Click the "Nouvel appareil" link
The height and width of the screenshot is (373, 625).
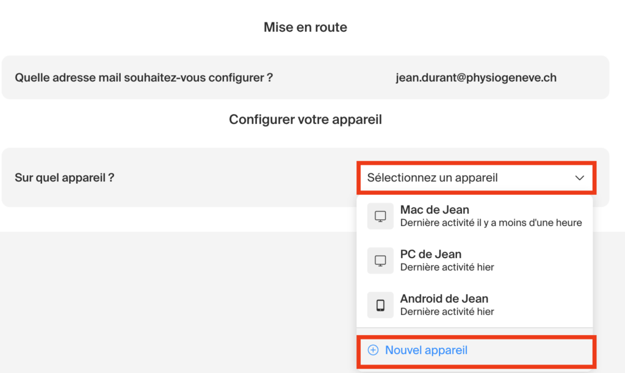click(426, 350)
